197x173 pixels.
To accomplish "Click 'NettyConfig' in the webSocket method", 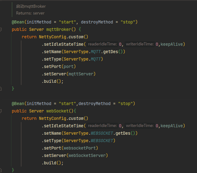I will pyautogui.click(x=52, y=118).
